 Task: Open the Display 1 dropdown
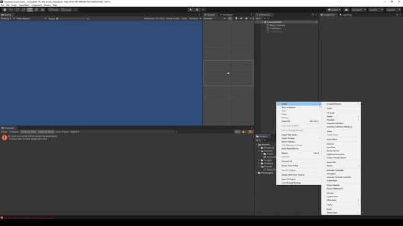8,18
